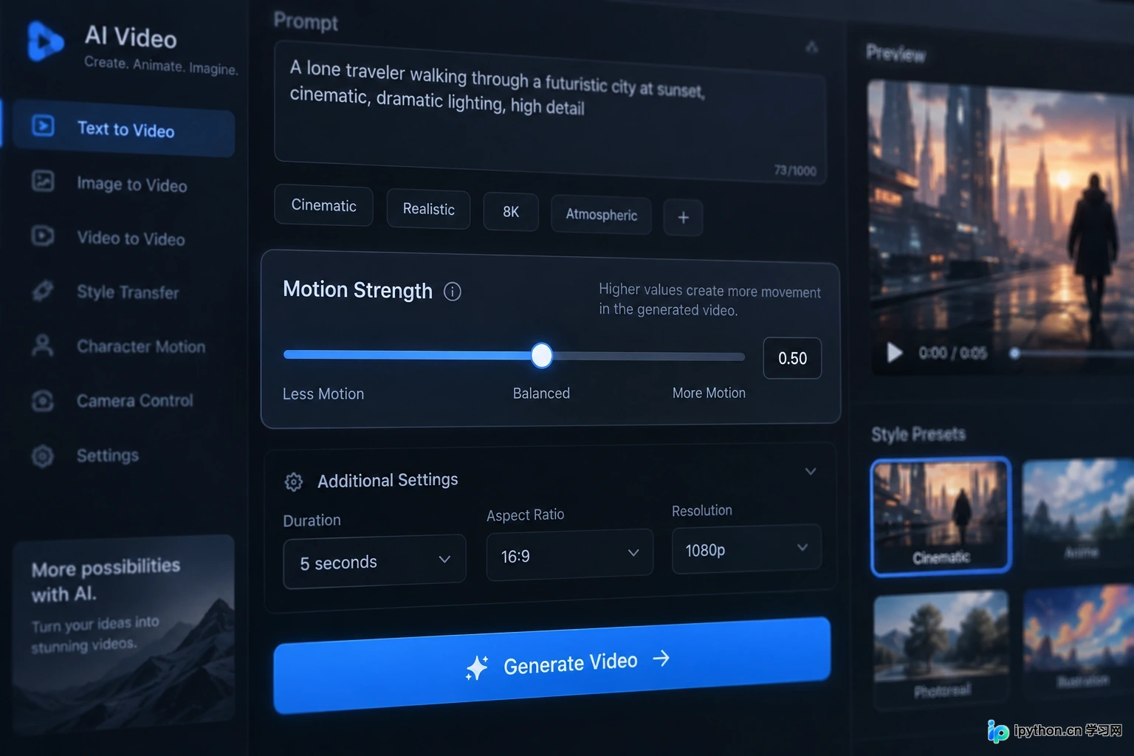Click the 0.50 motion strength value field
The width and height of the screenshot is (1134, 756).
click(792, 358)
